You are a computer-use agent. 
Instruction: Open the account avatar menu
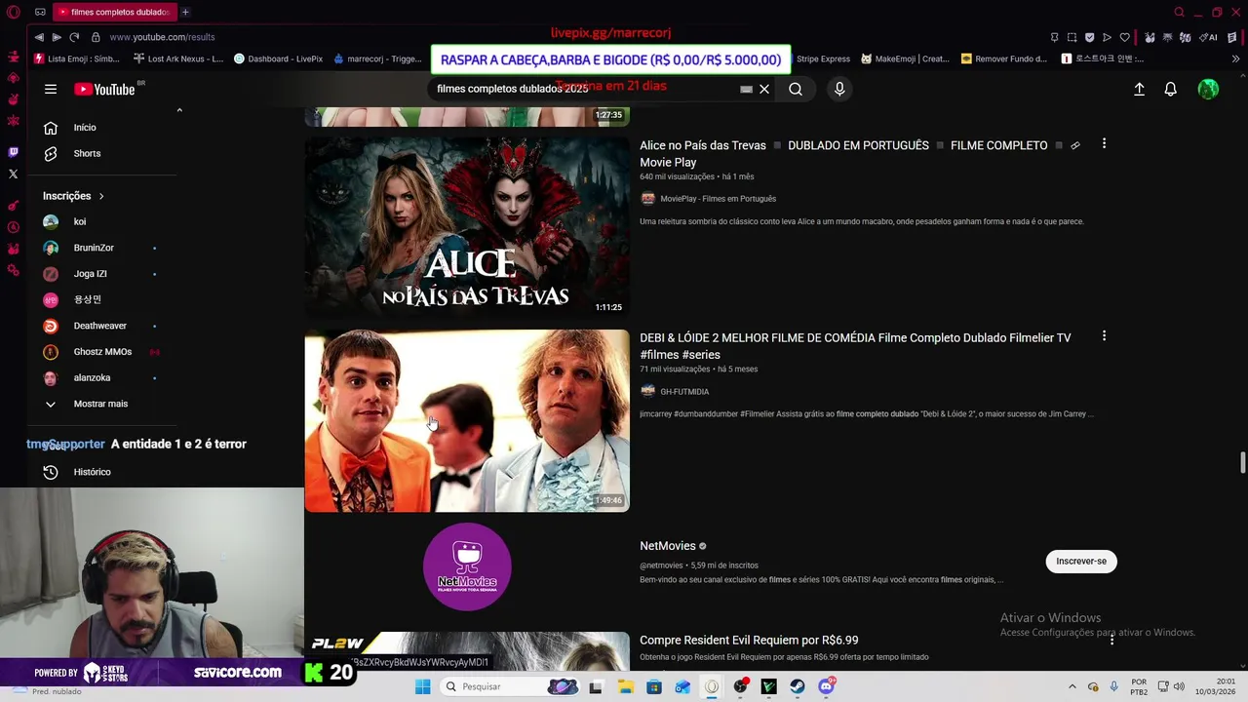point(1208,89)
